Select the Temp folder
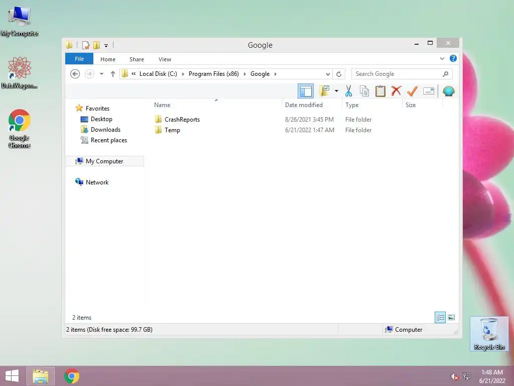 172,130
